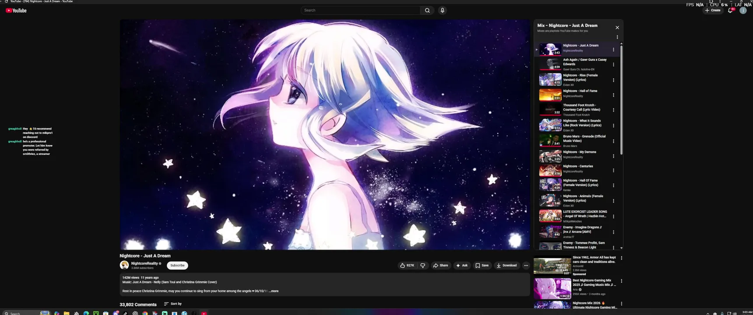This screenshot has height=315, width=753.
Task: Save video to a playlist
Action: click(482, 266)
